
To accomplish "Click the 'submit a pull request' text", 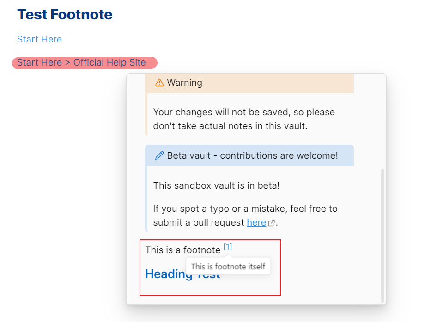I will pyautogui.click(x=199, y=223).
